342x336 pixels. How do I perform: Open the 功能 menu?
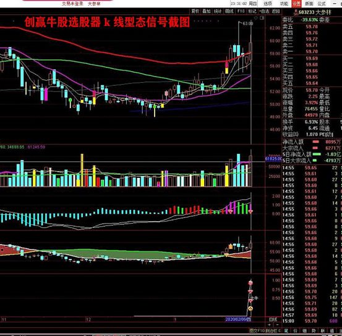[x=284, y=4]
